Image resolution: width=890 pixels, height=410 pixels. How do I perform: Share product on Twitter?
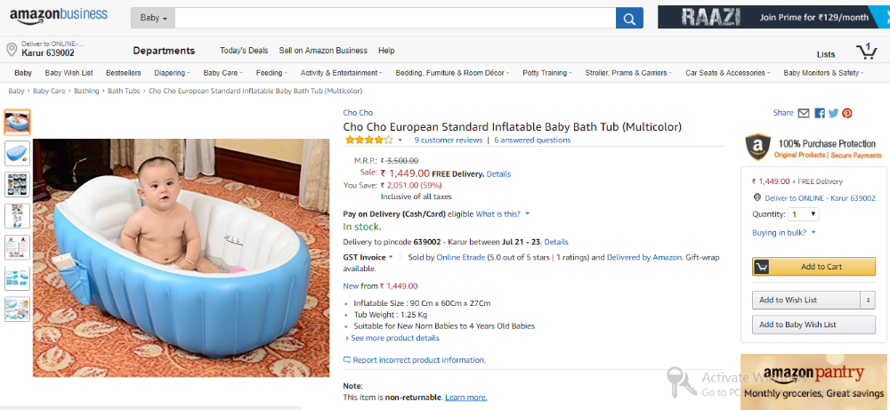[x=833, y=113]
